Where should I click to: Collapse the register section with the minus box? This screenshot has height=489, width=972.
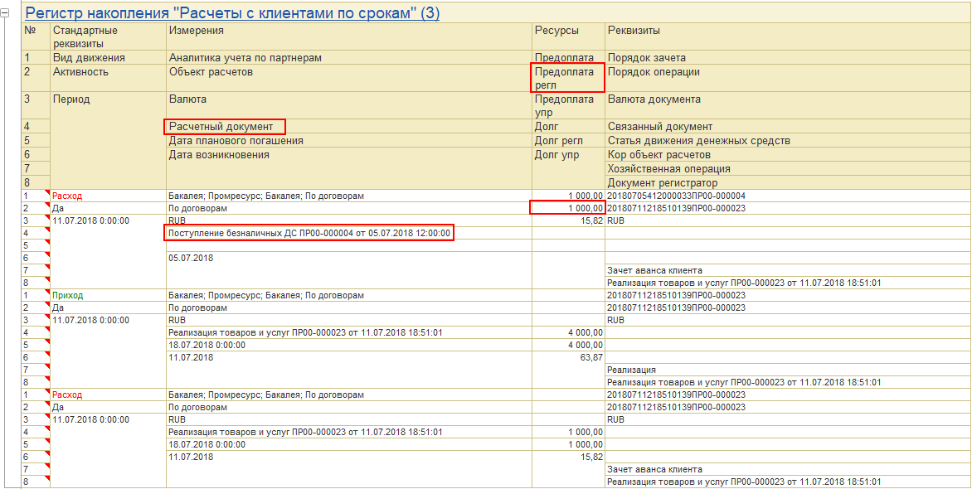click(6, 12)
